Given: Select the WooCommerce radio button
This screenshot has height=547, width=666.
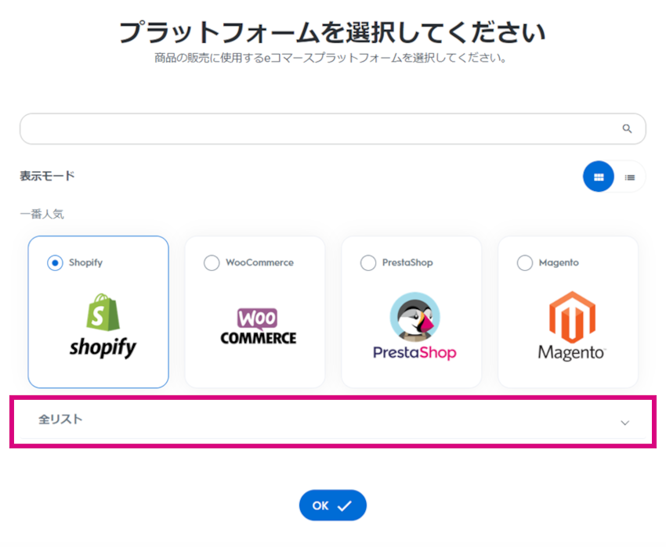Looking at the screenshot, I should click(x=212, y=263).
